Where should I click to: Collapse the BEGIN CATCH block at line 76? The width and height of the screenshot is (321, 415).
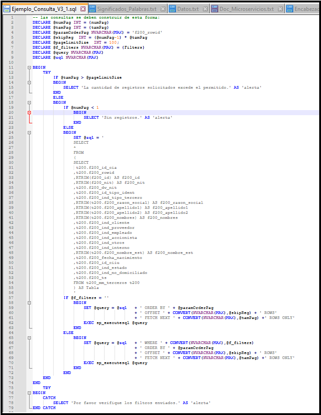[30, 393]
